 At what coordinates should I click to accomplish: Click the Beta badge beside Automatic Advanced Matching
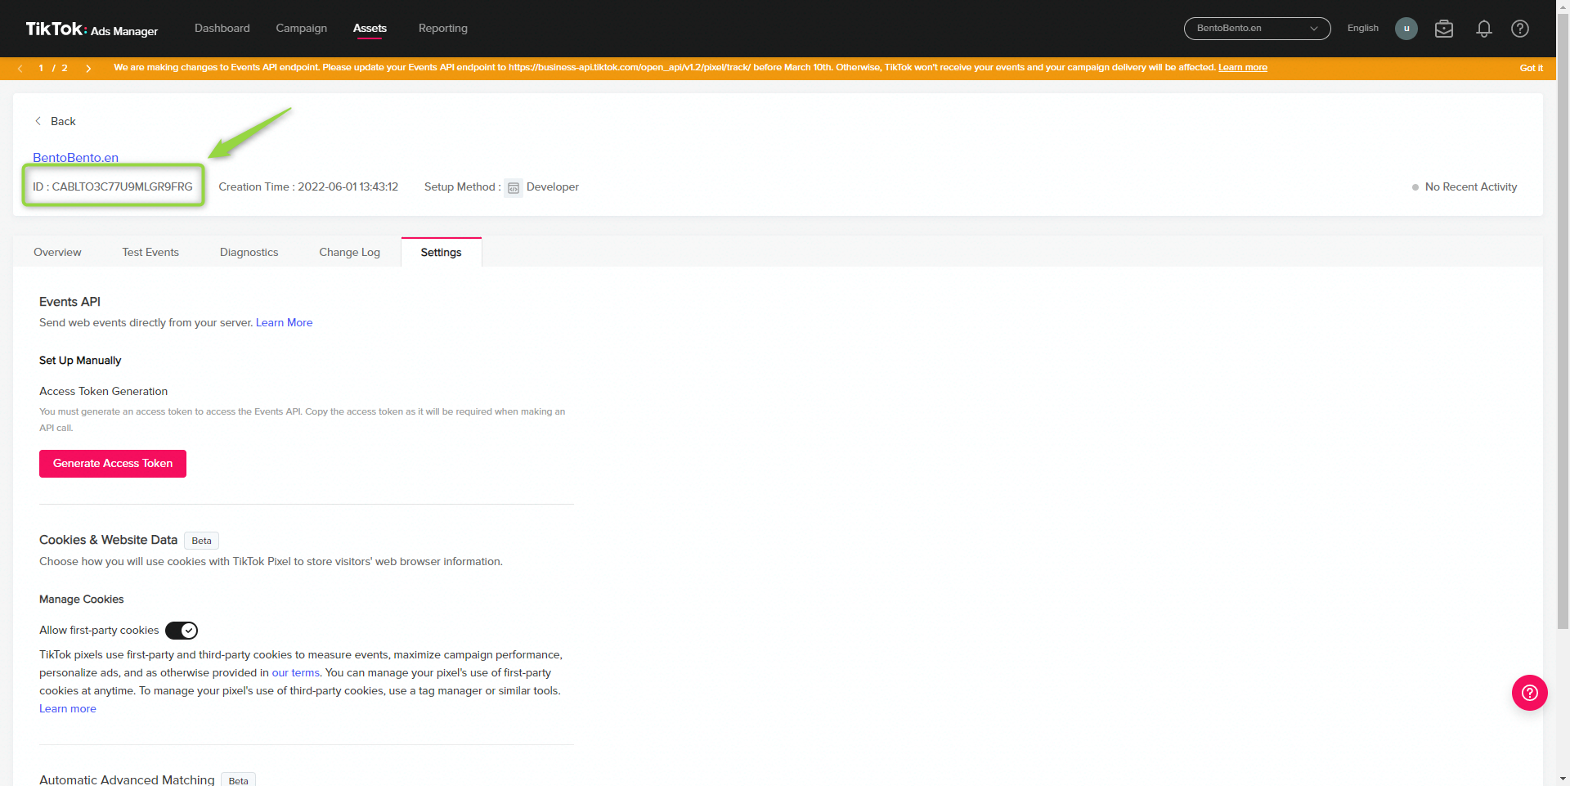click(x=238, y=780)
